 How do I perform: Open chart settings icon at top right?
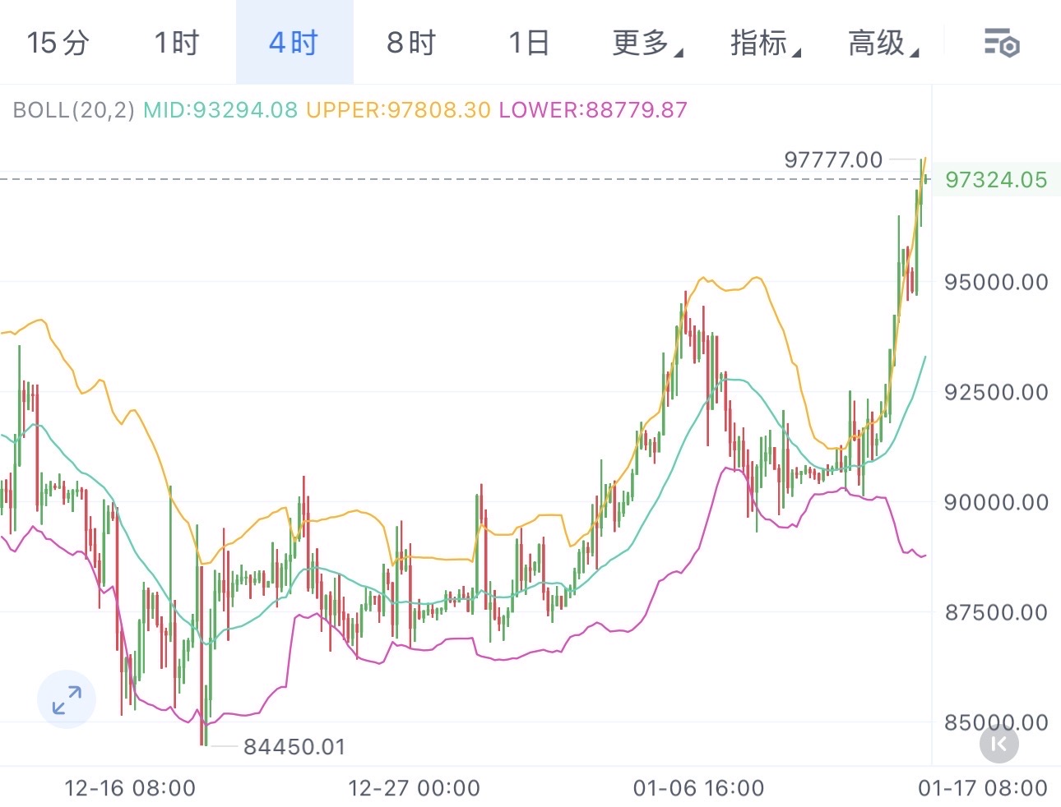point(1001,43)
